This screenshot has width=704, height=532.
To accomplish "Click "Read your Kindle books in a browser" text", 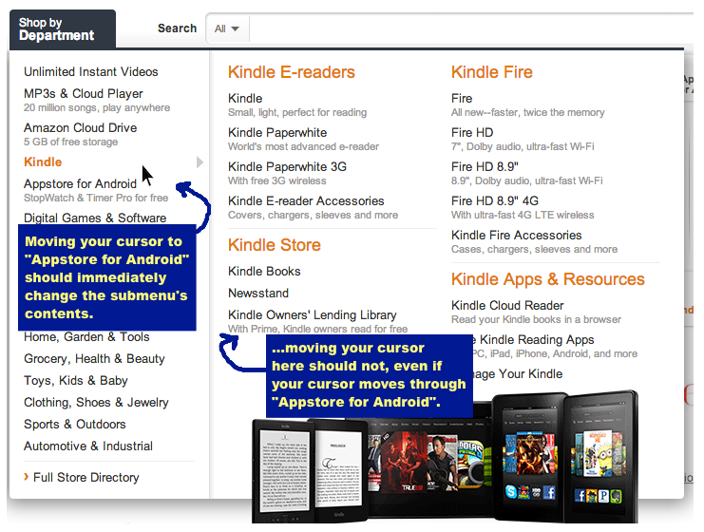I will click(536, 319).
